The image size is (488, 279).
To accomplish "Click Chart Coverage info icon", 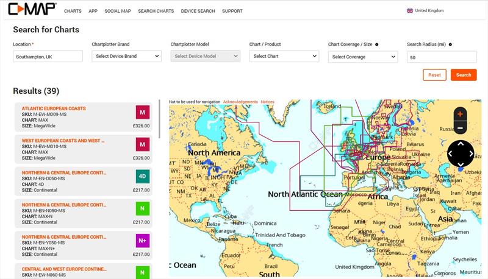I will [x=376, y=44].
